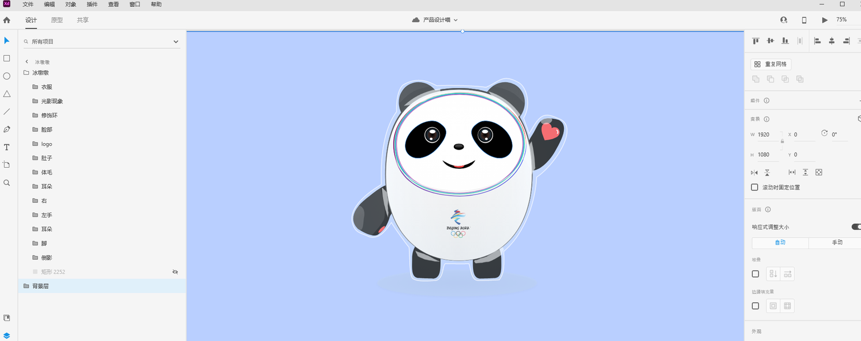This screenshot has height=341, width=861.
Task: Click the invite to document icon
Action: click(784, 20)
